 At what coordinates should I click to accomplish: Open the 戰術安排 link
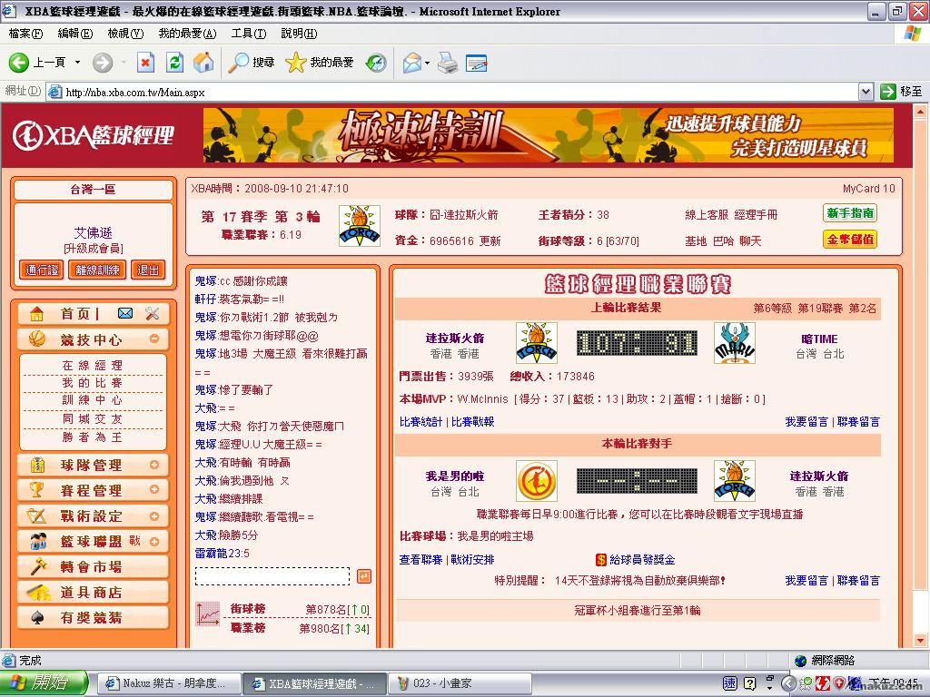point(472,559)
